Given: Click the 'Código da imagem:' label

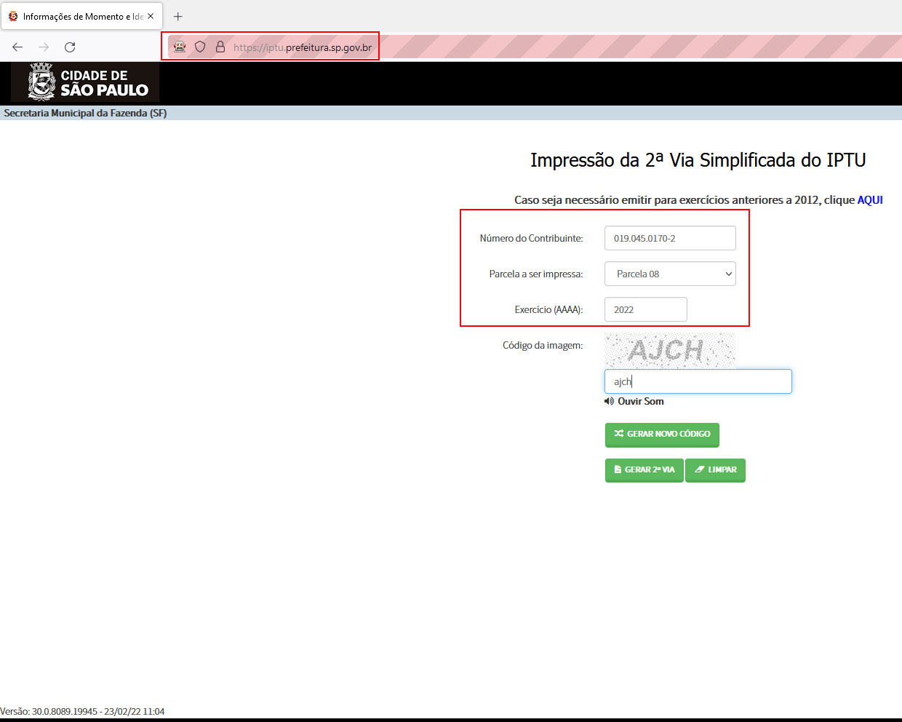Looking at the screenshot, I should pyautogui.click(x=543, y=345).
